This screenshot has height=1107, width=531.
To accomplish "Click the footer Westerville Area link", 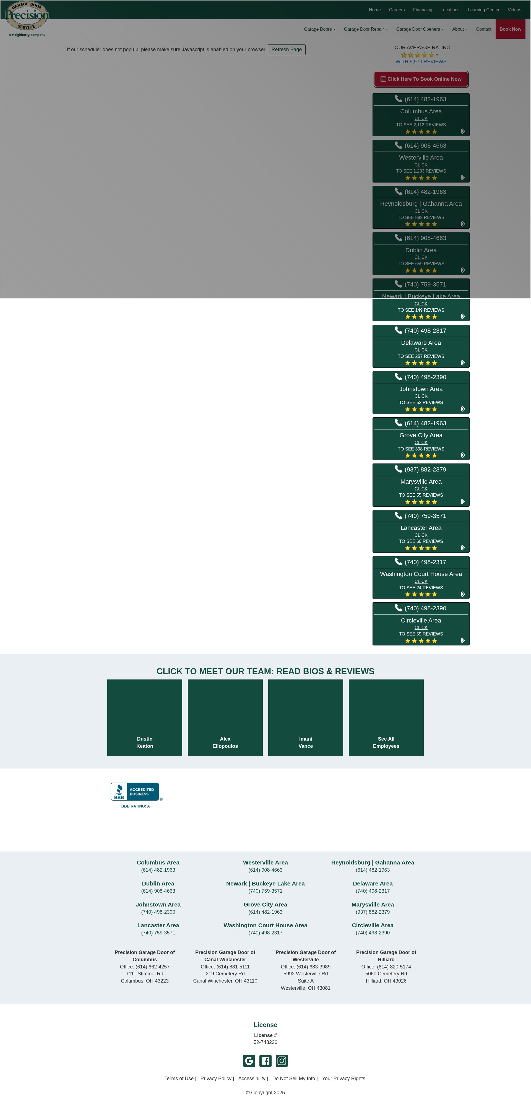I will [265, 863].
